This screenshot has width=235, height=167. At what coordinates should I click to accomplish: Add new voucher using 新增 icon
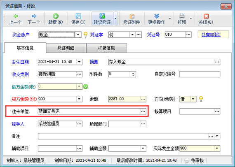point(56,16)
